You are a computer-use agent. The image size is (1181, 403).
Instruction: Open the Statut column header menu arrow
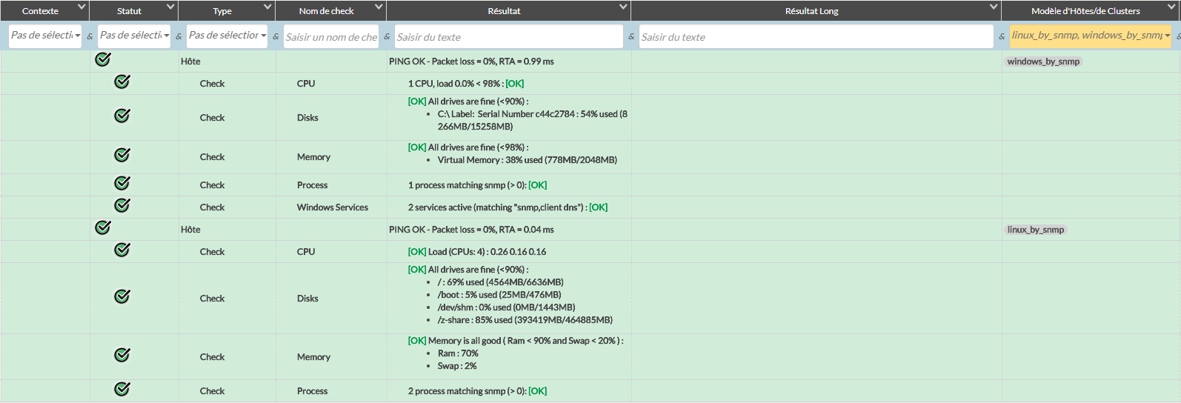pyautogui.click(x=170, y=7)
